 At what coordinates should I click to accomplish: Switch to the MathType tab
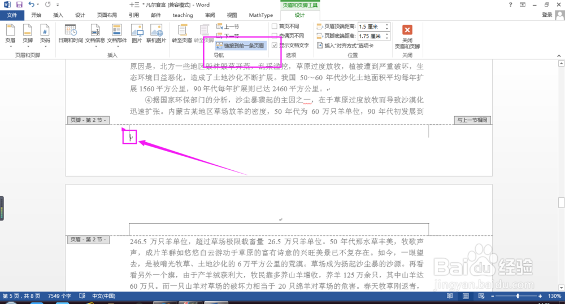click(261, 15)
